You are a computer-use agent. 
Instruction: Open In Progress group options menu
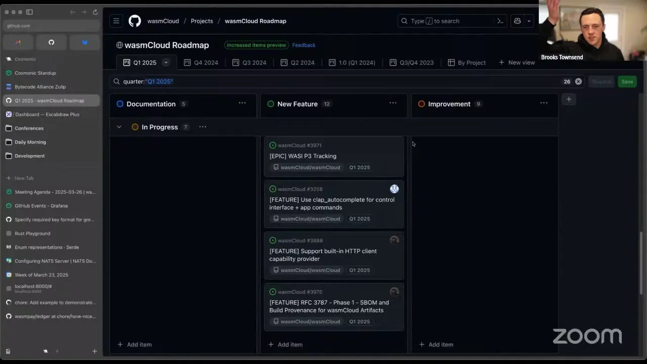point(203,127)
